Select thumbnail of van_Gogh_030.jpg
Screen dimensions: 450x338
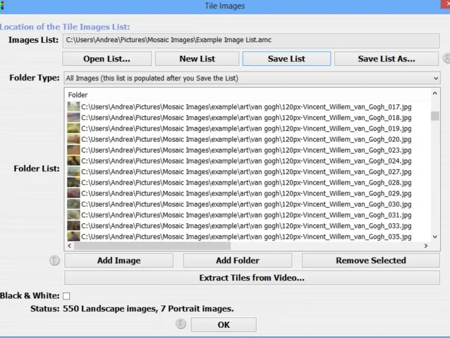[74, 204]
